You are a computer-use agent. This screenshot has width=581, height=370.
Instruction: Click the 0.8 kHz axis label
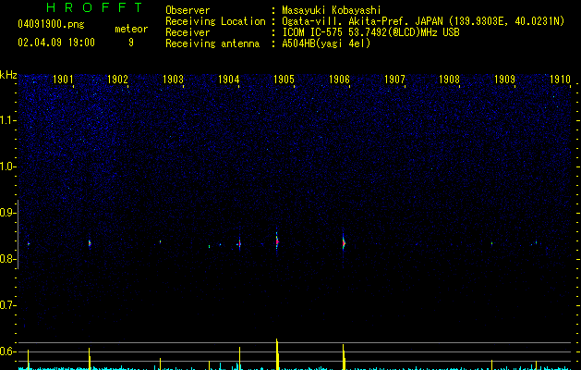click(x=7, y=259)
